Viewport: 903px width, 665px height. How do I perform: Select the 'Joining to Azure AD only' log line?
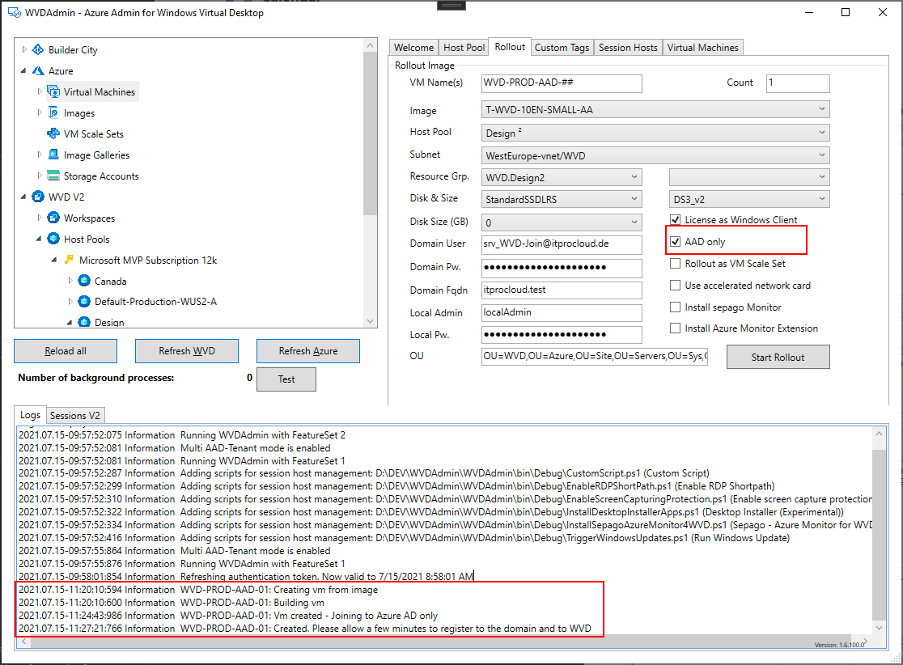228,616
